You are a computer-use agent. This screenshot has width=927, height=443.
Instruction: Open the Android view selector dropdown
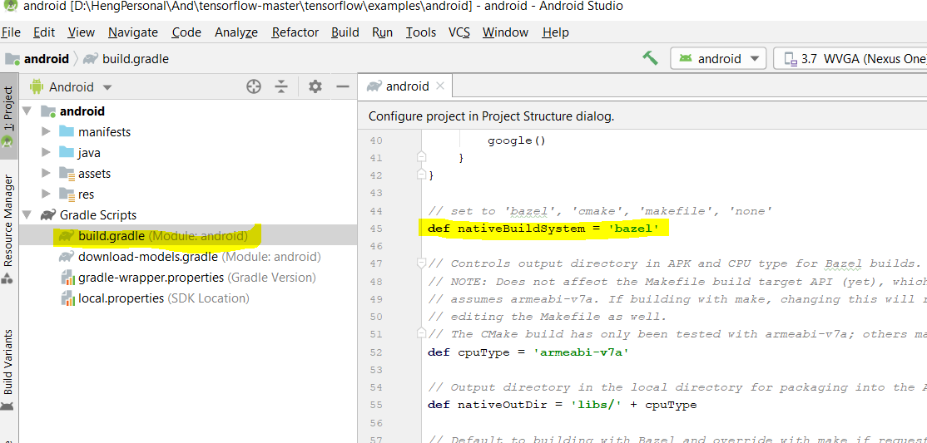(x=71, y=86)
